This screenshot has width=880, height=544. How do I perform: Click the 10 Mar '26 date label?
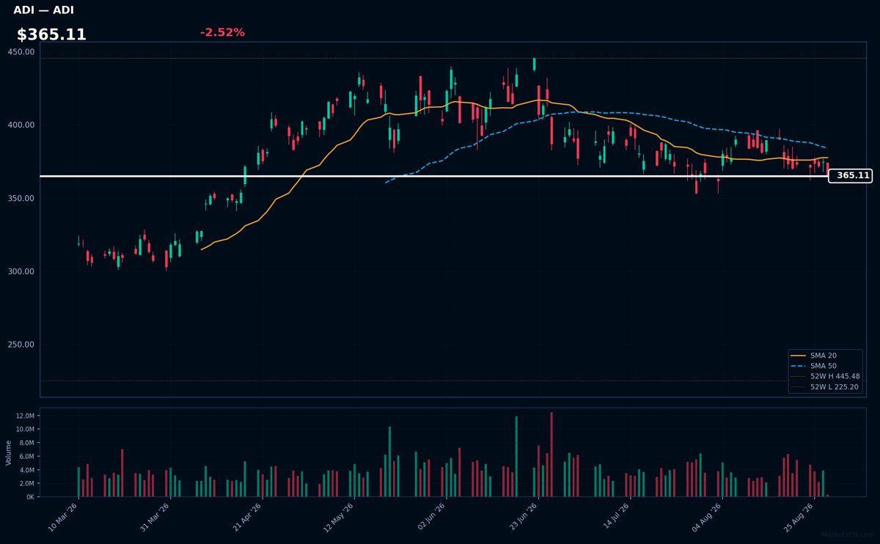[63, 518]
